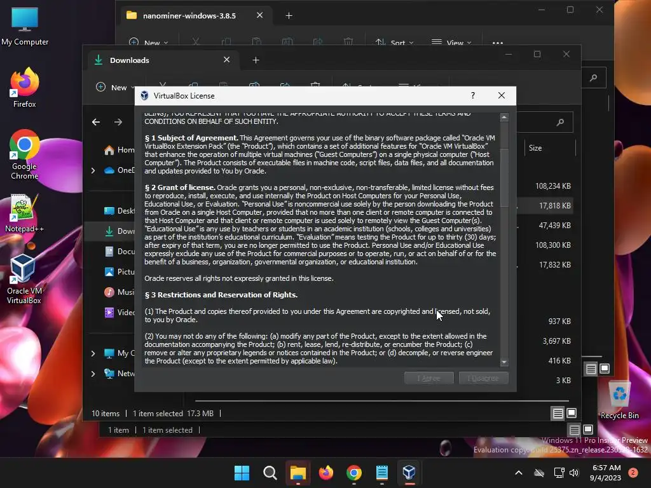Open the Notepad taskbar icon

click(381, 473)
